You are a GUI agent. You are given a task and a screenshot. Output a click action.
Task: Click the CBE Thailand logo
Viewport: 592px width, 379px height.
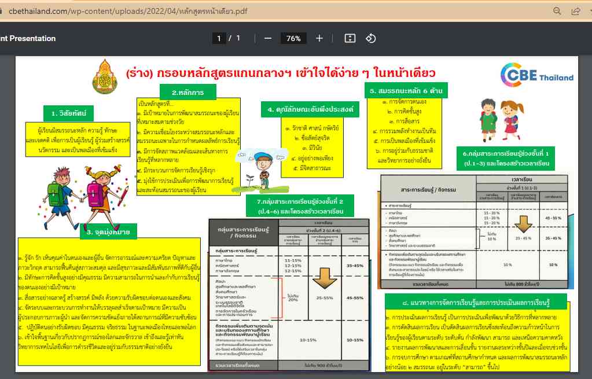(x=538, y=76)
